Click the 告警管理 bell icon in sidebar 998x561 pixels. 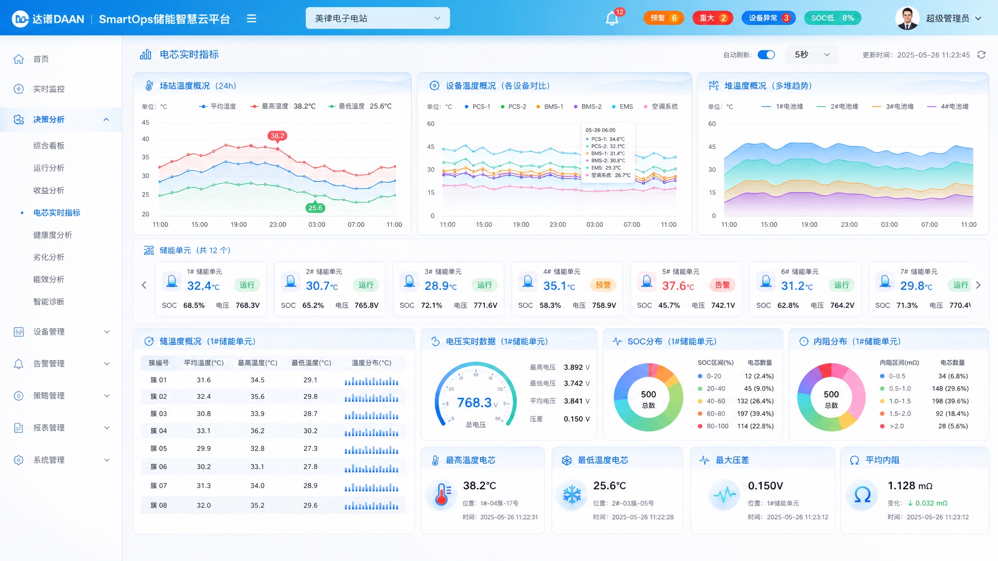[19, 364]
